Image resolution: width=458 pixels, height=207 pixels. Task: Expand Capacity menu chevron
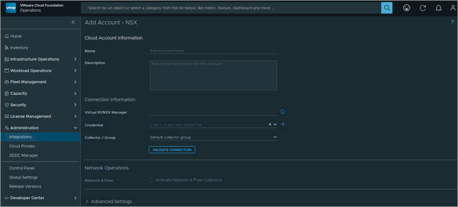[x=75, y=93]
